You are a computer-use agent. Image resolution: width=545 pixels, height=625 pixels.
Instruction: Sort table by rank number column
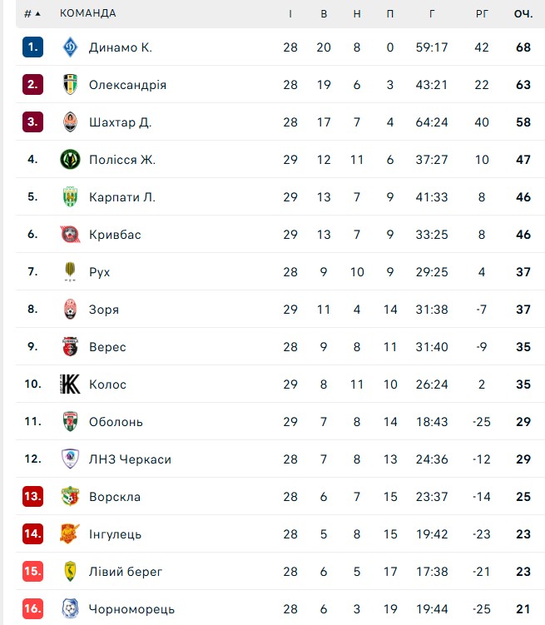click(32, 13)
